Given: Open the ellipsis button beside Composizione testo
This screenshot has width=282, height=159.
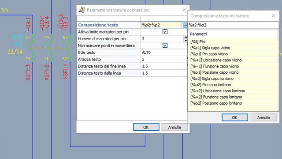Looking at the screenshot, I should tap(185, 25).
